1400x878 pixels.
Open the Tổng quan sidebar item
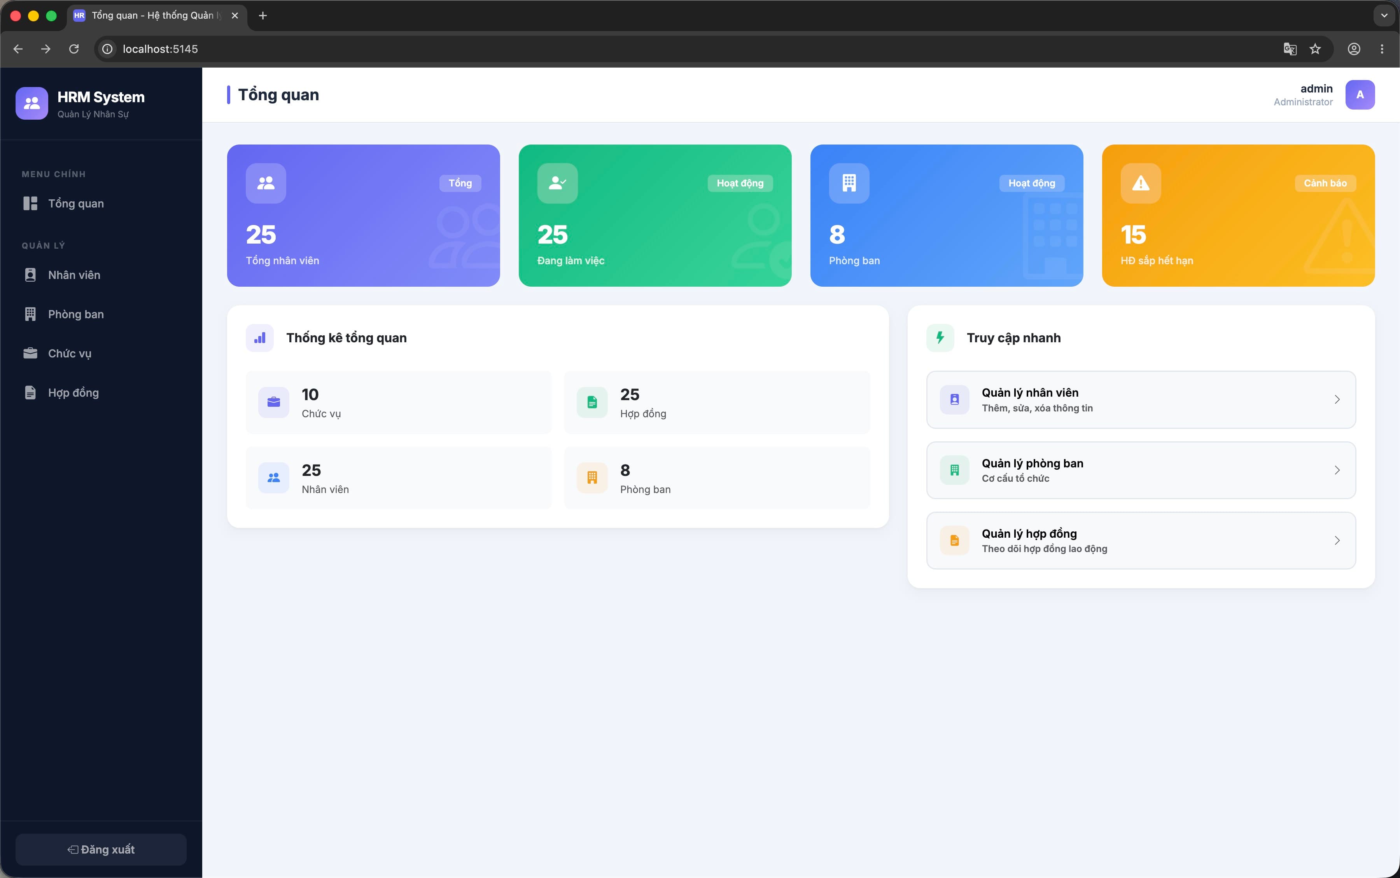(101, 203)
